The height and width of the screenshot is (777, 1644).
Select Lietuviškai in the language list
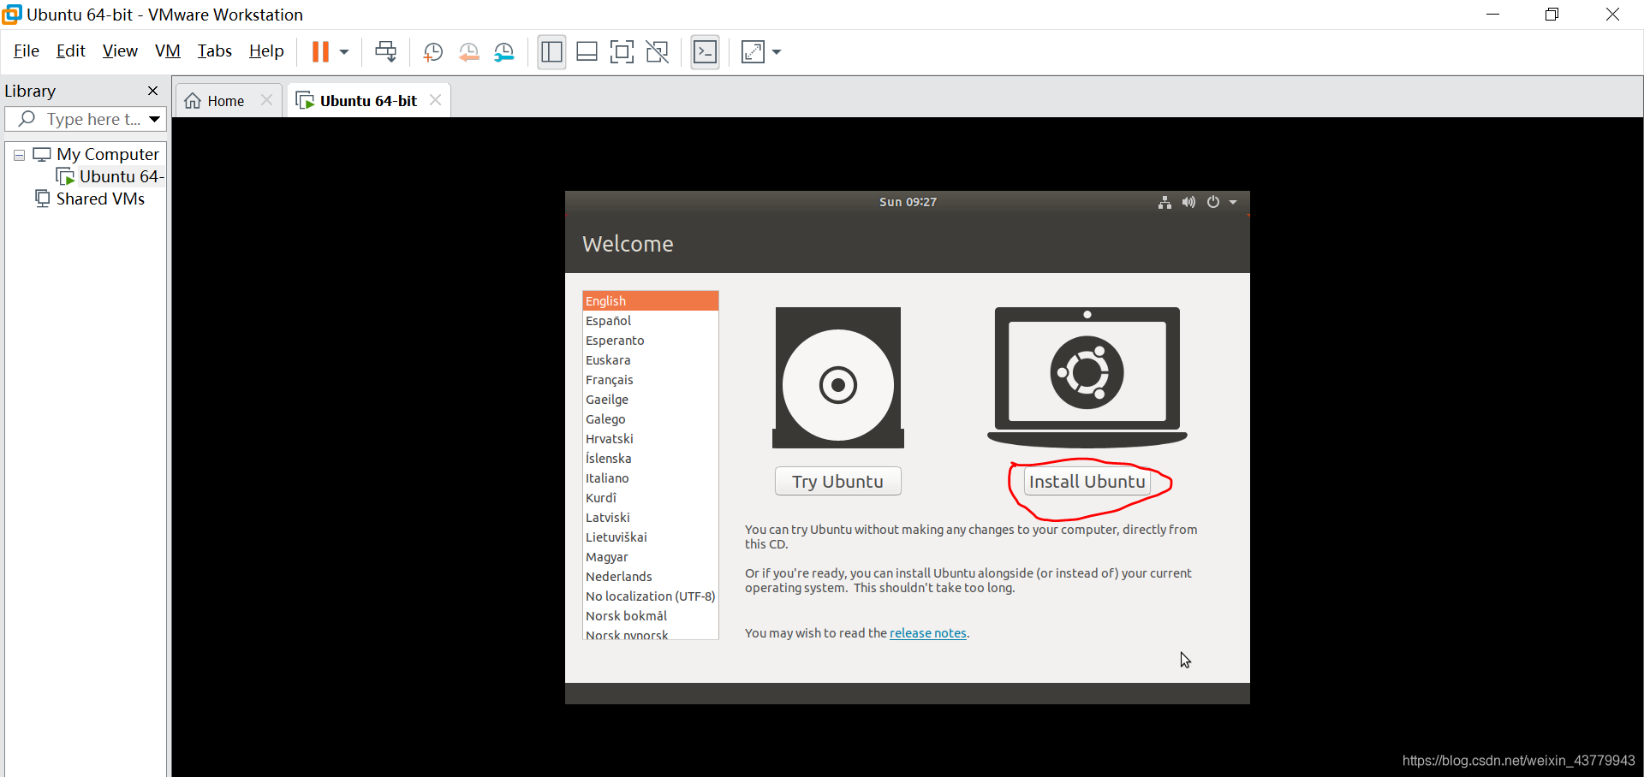650,537
